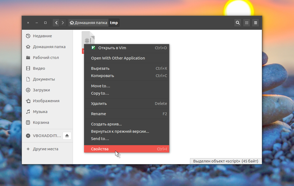Click the tmp path button
The height and width of the screenshot is (186, 294).
[114, 23]
